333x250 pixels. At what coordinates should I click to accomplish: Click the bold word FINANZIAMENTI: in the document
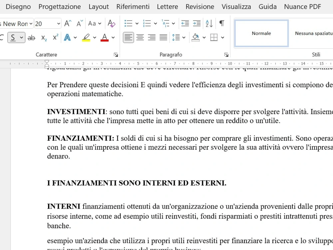point(81,138)
